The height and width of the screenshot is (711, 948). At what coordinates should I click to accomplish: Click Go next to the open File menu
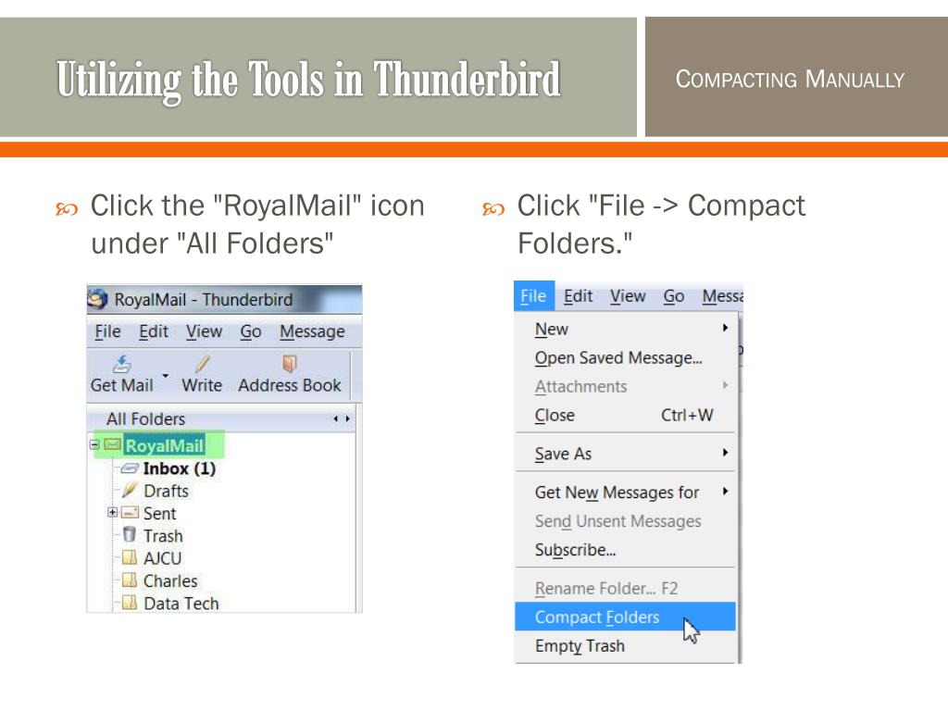click(x=674, y=296)
